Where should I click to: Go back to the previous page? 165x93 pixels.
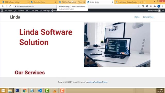pyautogui.click(x=3, y=6)
